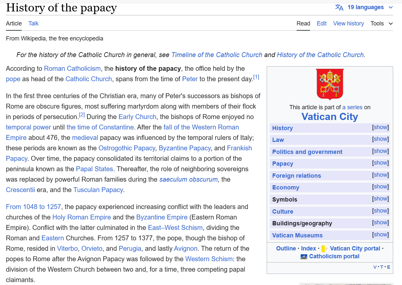
Task: Click the translate languages icon
Action: tap(339, 7)
